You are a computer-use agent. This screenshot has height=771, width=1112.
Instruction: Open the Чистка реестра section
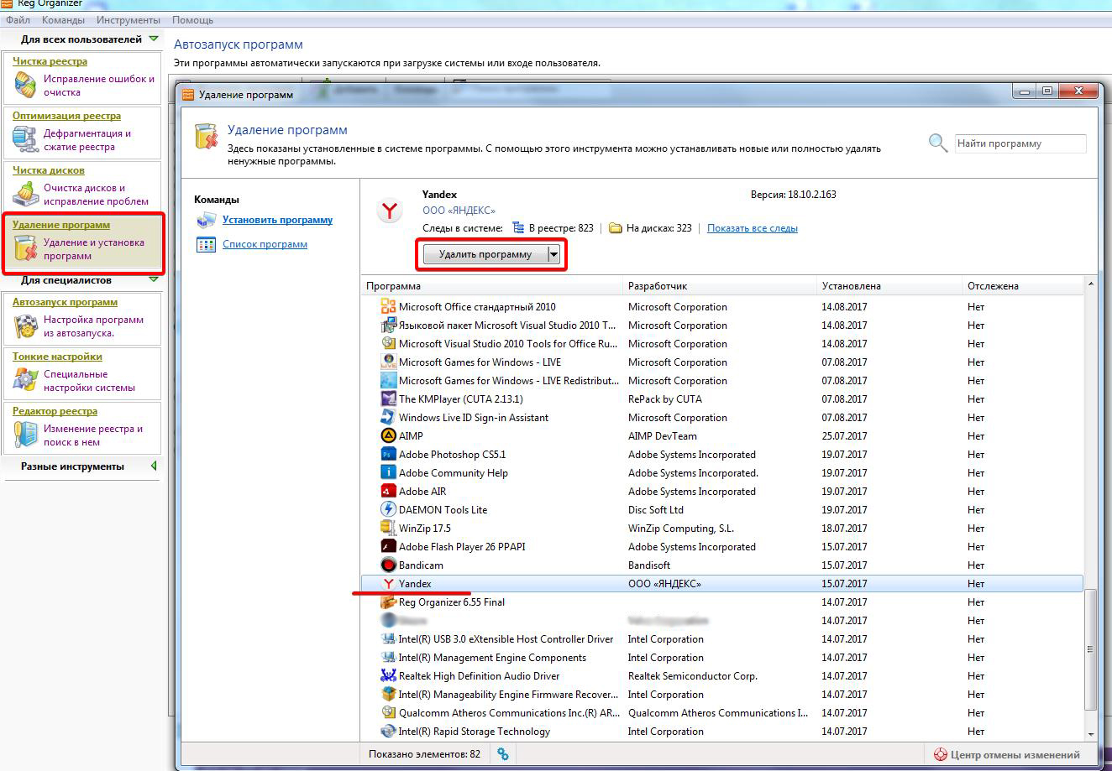(x=50, y=61)
